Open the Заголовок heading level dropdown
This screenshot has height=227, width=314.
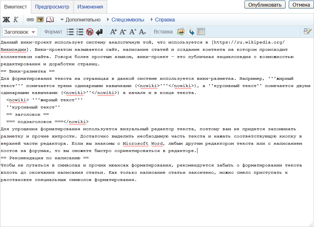tap(20, 32)
